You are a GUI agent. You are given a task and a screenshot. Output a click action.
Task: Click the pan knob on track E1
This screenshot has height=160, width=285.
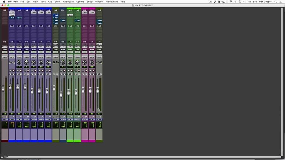(70, 63)
